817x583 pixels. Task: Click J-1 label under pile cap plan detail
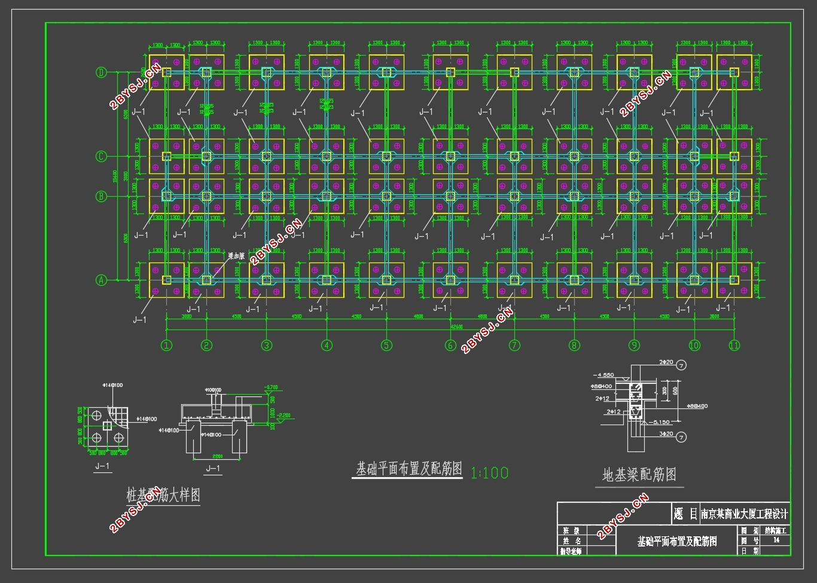103,466
